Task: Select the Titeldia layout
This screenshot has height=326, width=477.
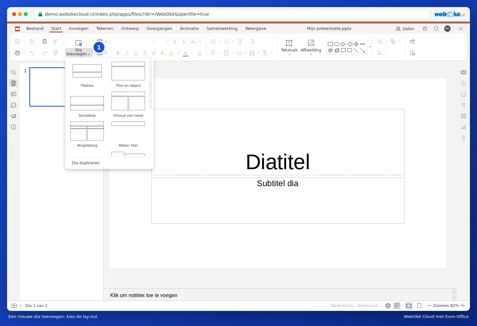Action: (87, 75)
